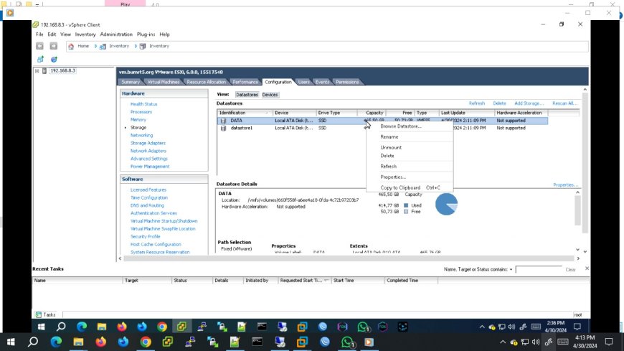Click the datastore usage pie chart
Image resolution: width=624 pixels, height=351 pixels.
click(446, 205)
